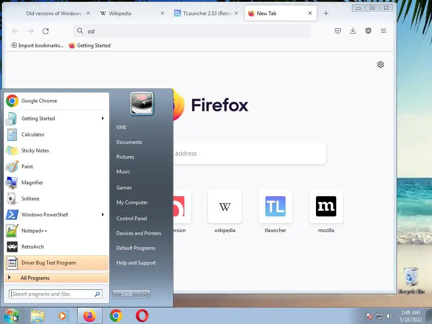
Task: Click the volume speaker tray icon
Action: click(x=389, y=316)
